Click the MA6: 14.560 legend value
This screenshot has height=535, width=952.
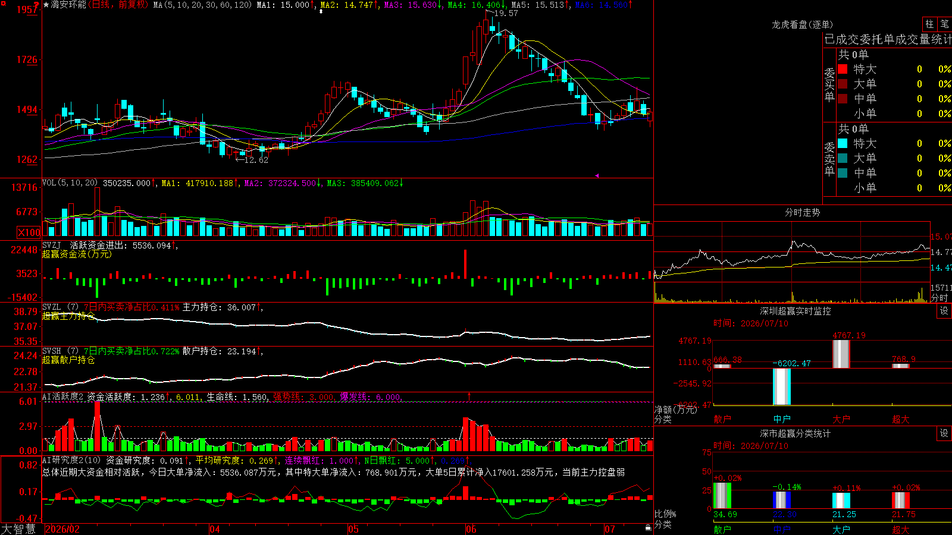[602, 5]
